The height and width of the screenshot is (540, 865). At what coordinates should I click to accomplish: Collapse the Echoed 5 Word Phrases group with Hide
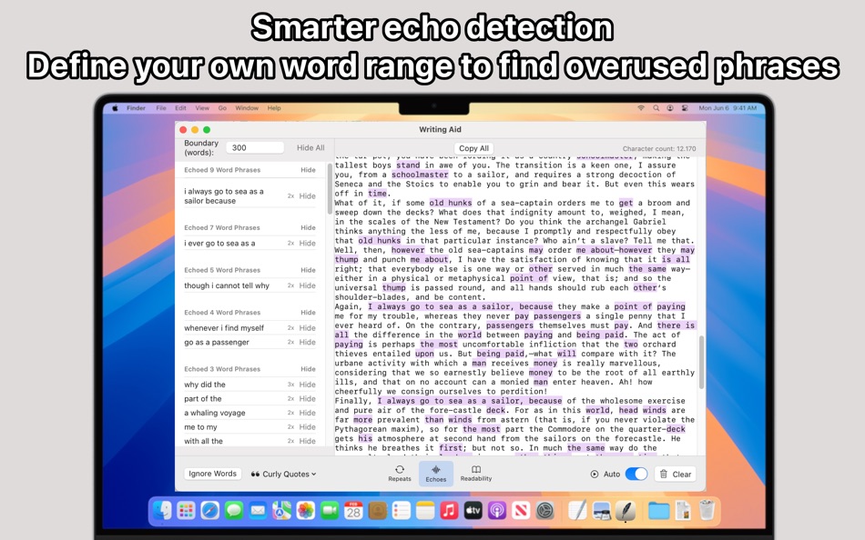click(x=308, y=268)
